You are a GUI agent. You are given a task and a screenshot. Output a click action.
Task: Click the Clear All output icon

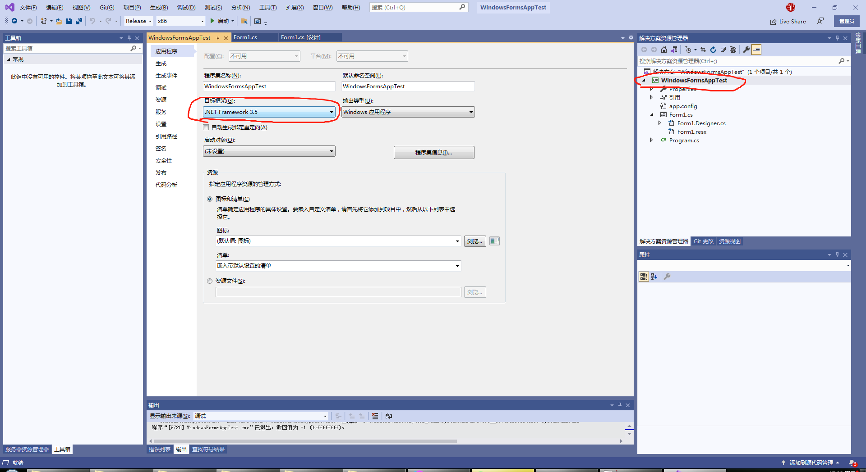point(375,416)
